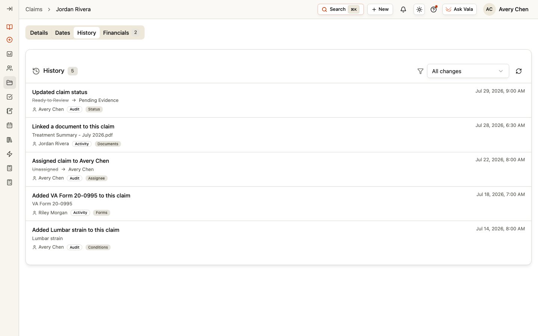Click the New button
The width and height of the screenshot is (538, 336).
point(380,9)
